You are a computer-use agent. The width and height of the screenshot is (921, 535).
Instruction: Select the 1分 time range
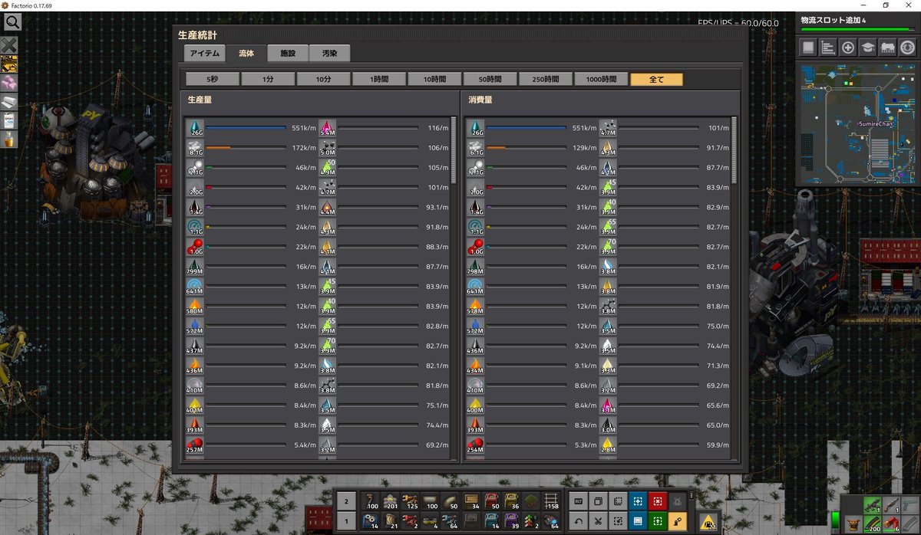268,79
